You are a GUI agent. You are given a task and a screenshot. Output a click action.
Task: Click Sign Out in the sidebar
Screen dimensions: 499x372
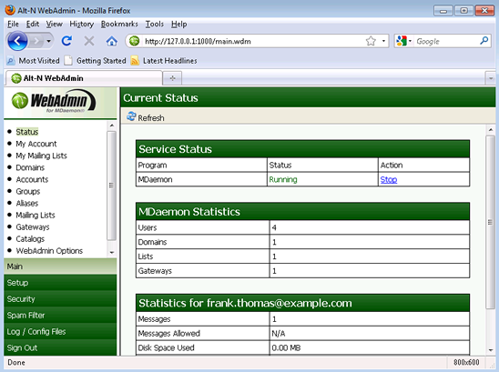click(x=60, y=347)
